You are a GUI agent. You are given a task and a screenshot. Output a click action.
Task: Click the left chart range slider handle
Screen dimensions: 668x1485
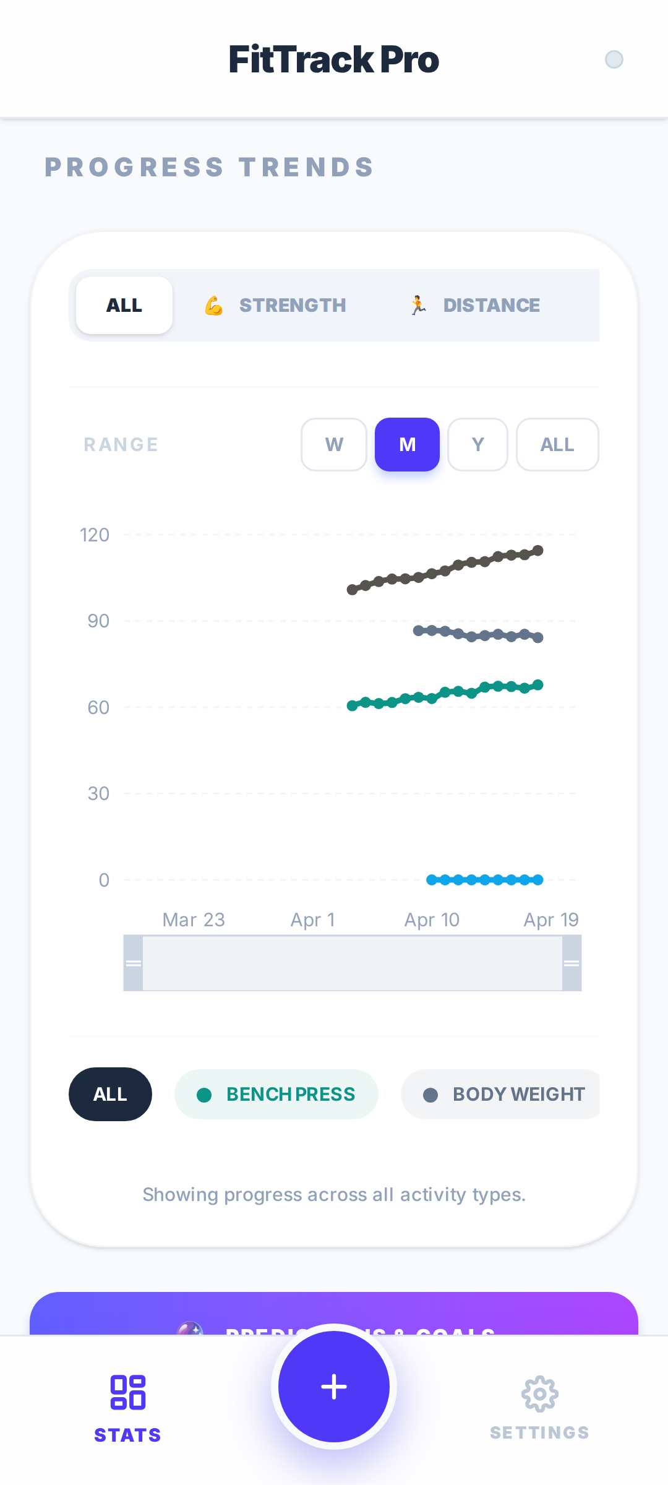[x=134, y=963]
